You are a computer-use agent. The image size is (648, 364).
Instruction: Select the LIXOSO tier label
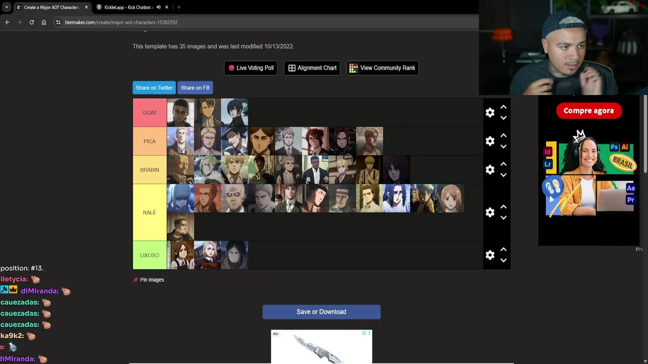[x=149, y=255]
